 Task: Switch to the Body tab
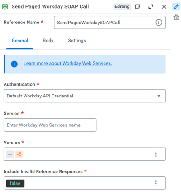pos(48,41)
